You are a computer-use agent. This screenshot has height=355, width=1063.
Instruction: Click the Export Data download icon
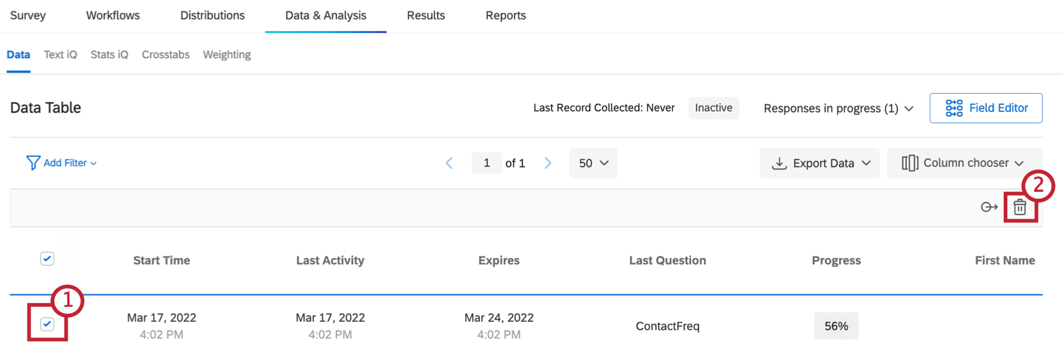[x=779, y=163]
